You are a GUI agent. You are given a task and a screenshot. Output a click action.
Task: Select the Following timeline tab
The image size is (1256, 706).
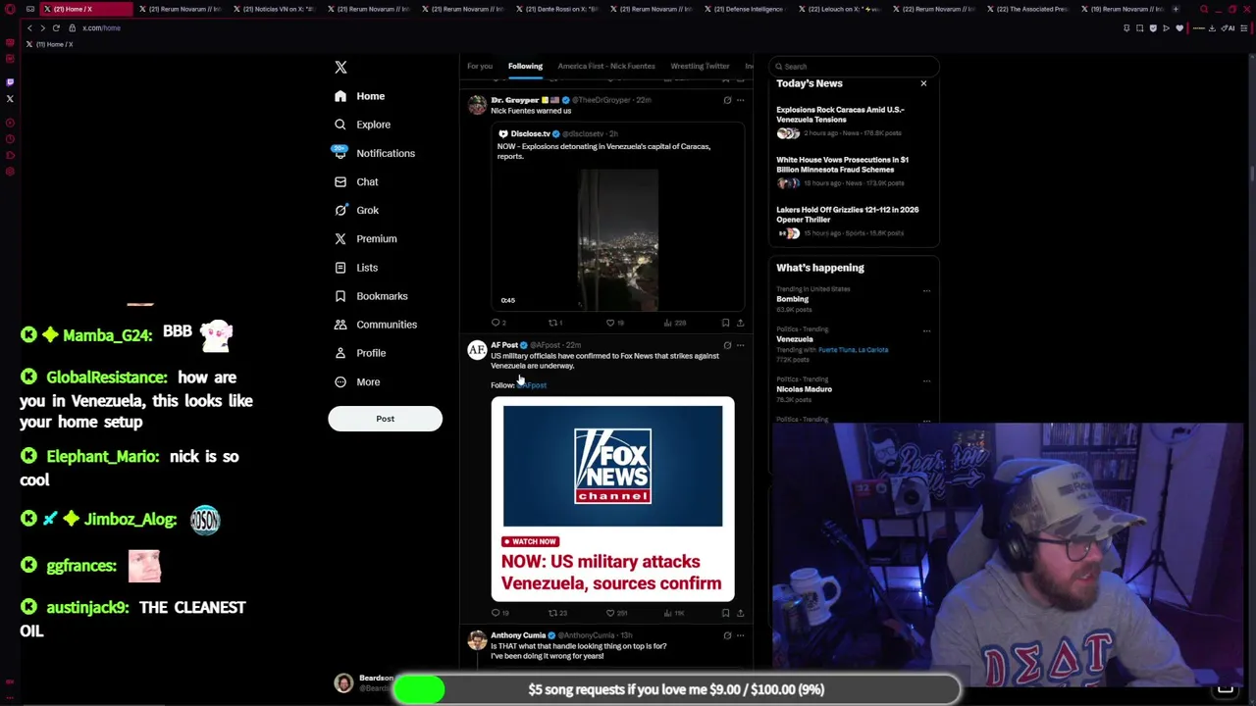point(525,66)
